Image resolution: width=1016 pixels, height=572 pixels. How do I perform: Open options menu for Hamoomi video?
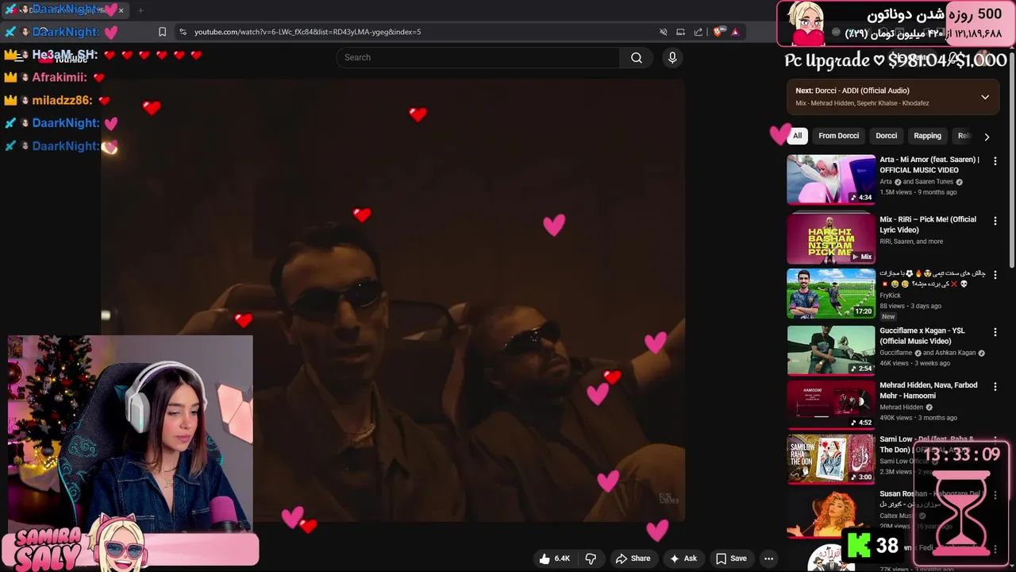995,386
